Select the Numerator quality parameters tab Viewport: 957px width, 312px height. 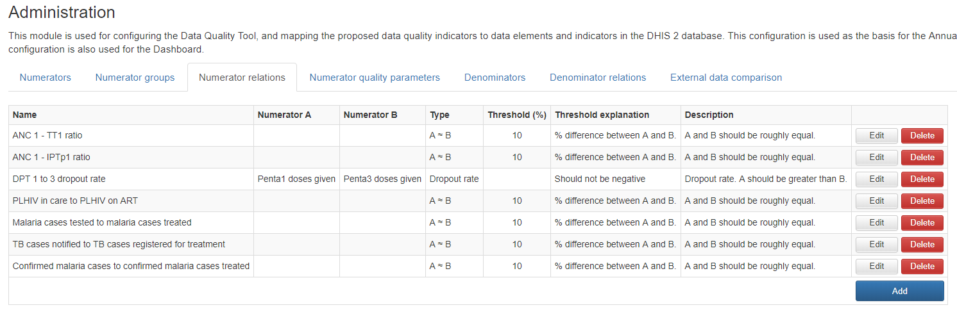click(x=375, y=78)
